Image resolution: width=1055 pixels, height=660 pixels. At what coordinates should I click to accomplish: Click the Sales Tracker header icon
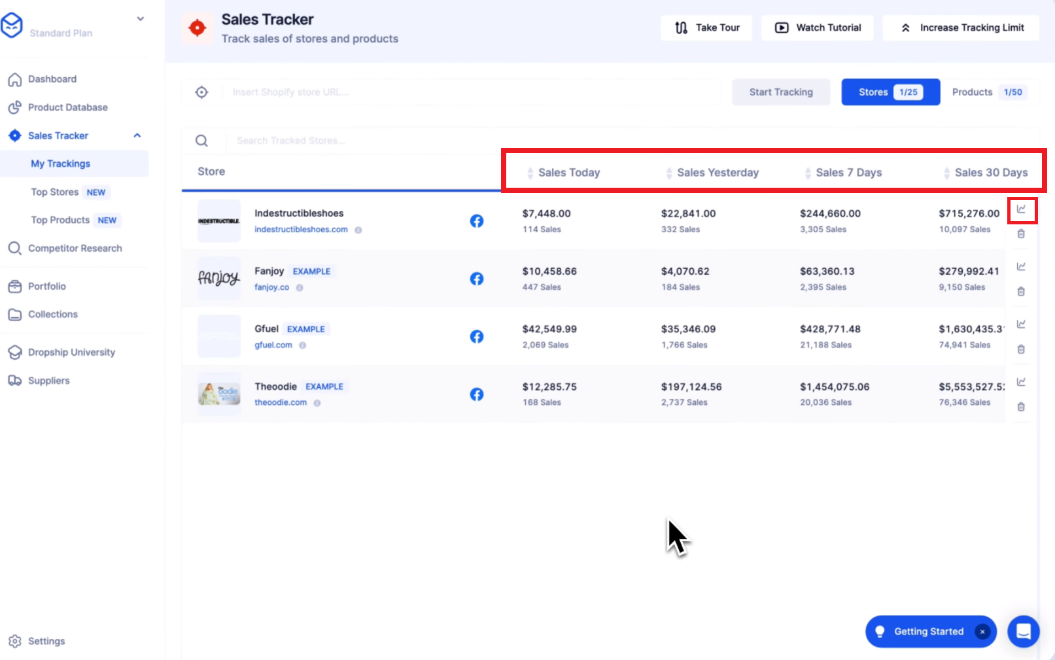[x=198, y=28]
